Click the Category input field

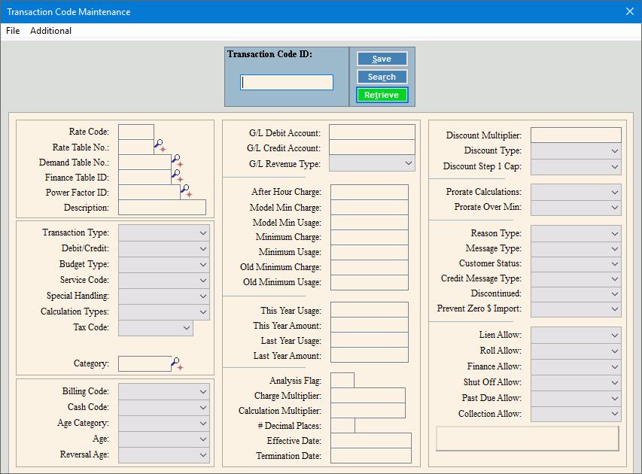[145, 364]
